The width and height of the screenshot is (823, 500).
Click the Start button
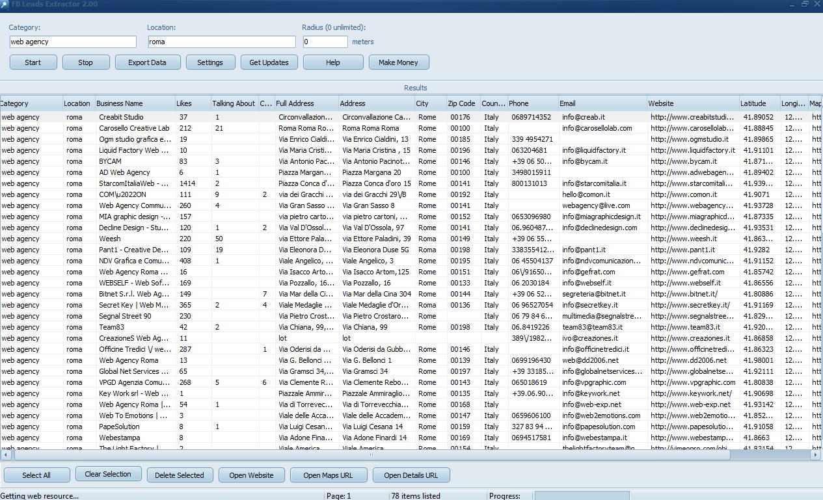click(x=33, y=62)
